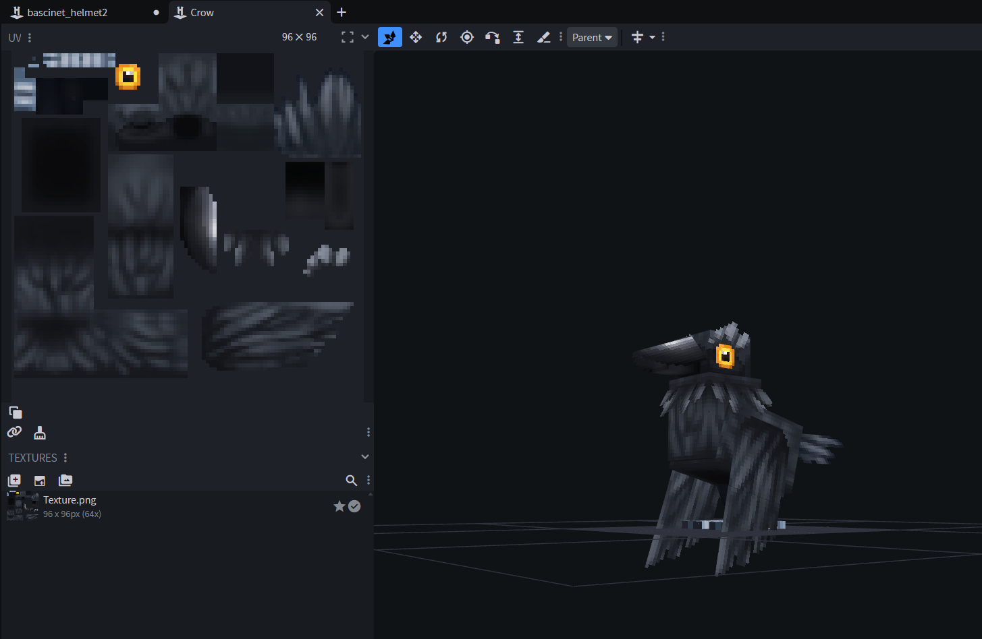Open the Parent dropdown
The width and height of the screenshot is (982, 639).
[x=592, y=37]
